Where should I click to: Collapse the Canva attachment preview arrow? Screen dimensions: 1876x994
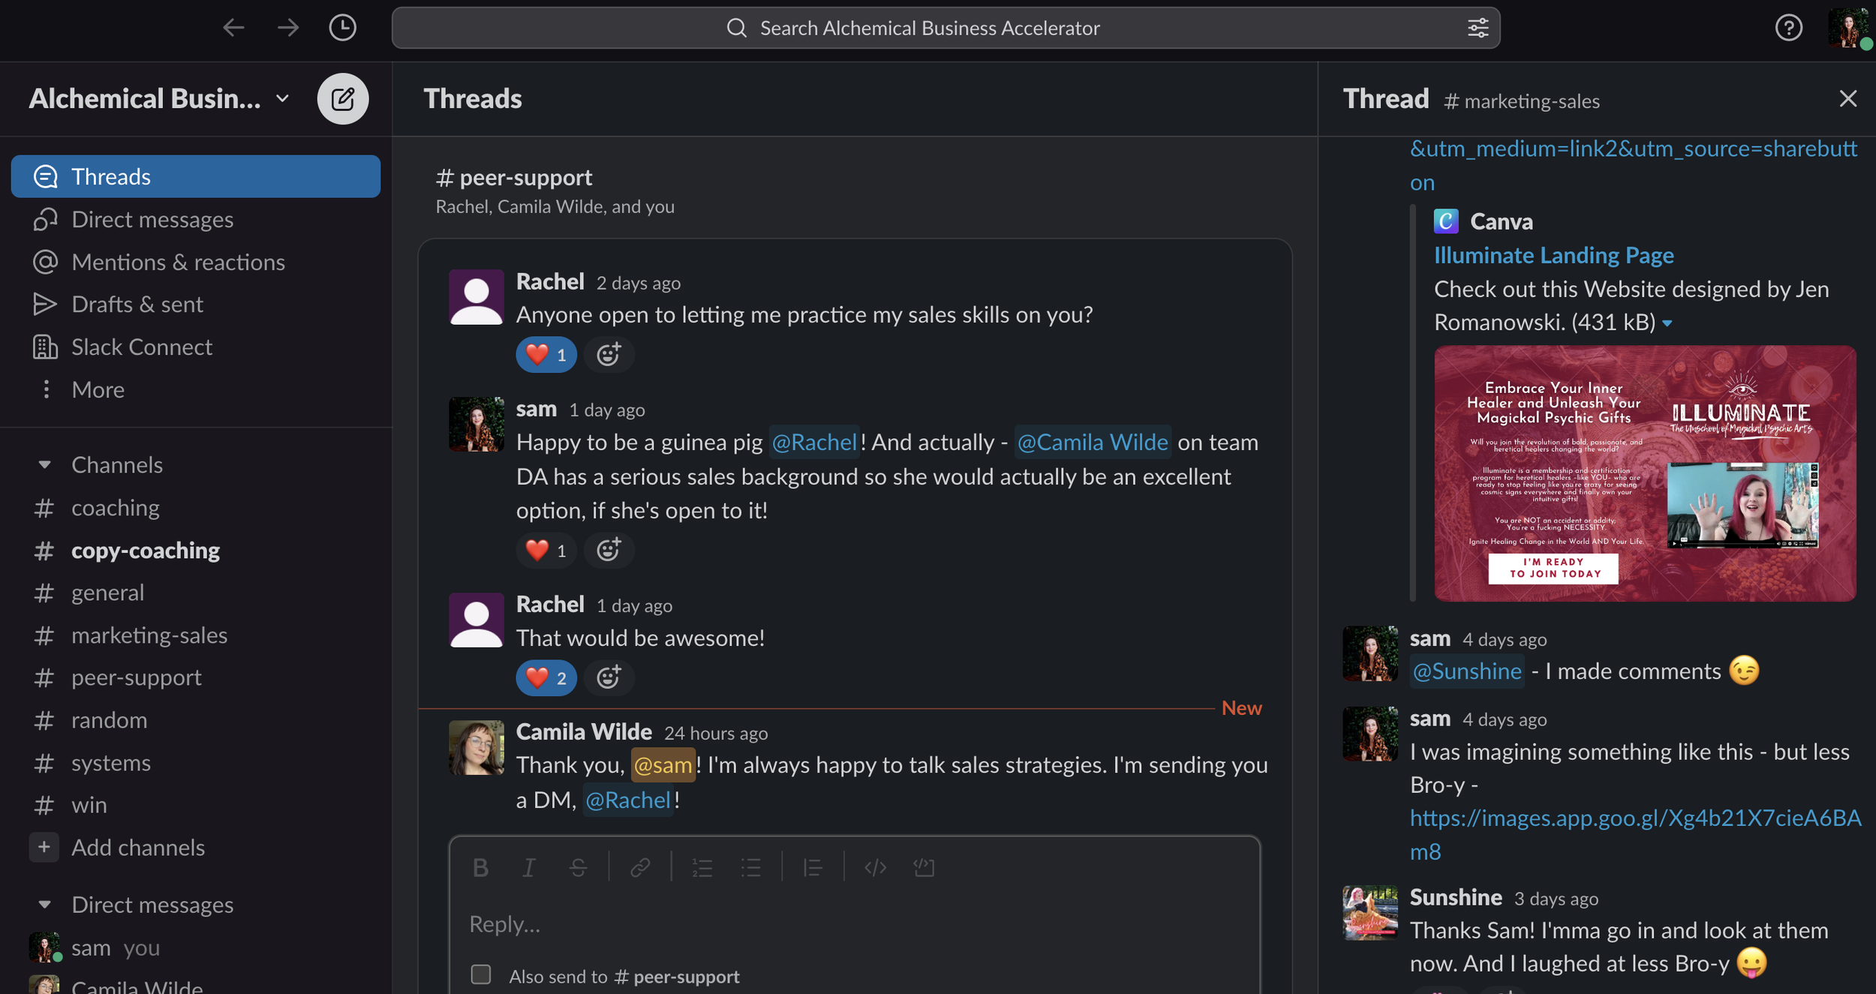pyautogui.click(x=1667, y=323)
